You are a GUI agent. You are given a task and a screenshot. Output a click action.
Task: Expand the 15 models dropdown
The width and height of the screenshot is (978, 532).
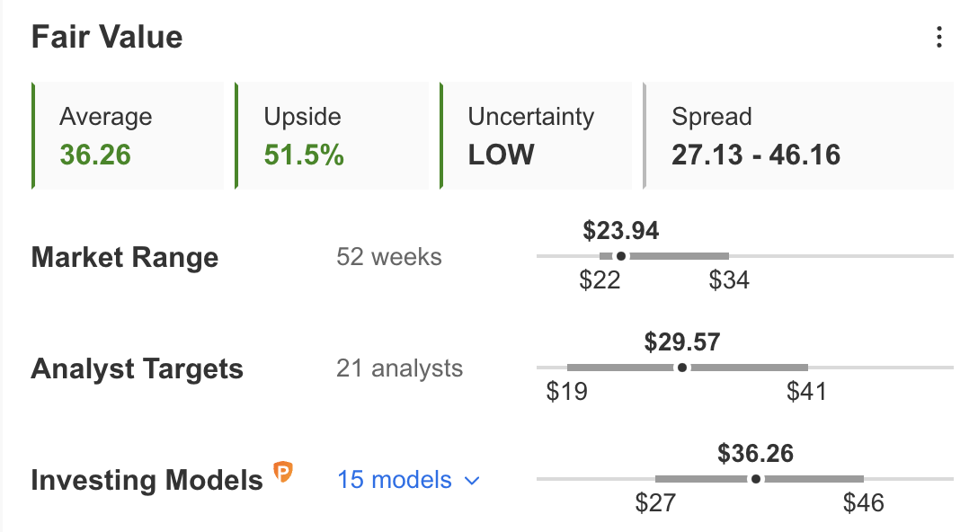tap(408, 480)
